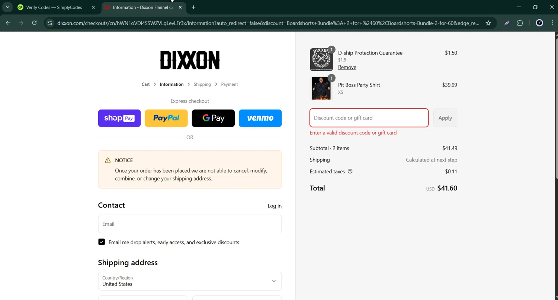Focus the Email input field
The image size is (558, 300).
tap(190, 224)
